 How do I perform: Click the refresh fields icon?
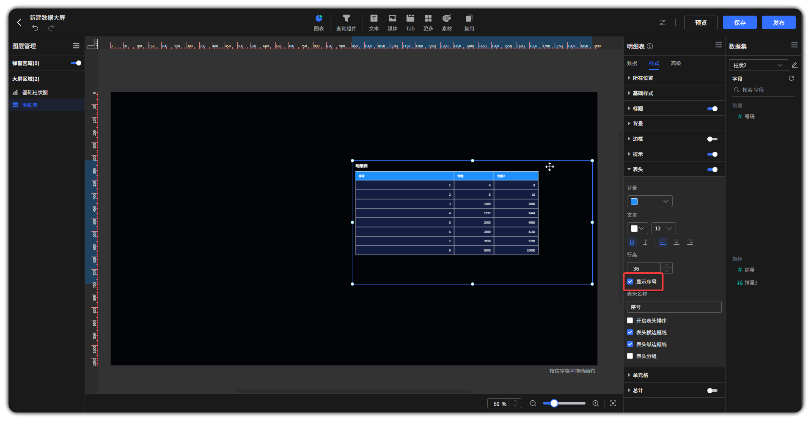pyautogui.click(x=792, y=79)
